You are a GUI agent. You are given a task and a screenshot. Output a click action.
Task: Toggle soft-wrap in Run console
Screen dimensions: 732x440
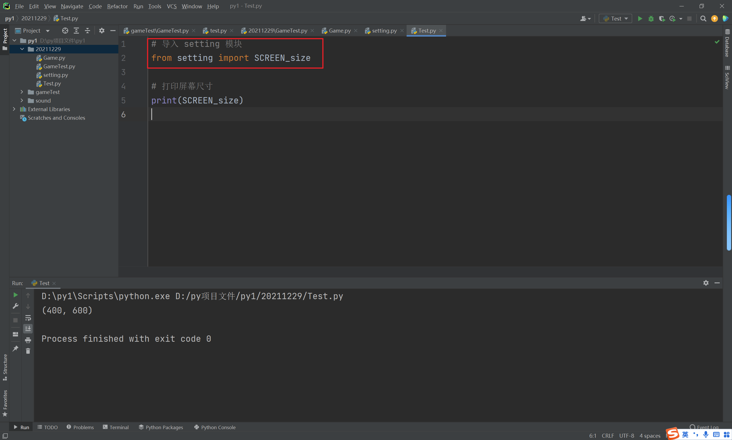pyautogui.click(x=28, y=318)
